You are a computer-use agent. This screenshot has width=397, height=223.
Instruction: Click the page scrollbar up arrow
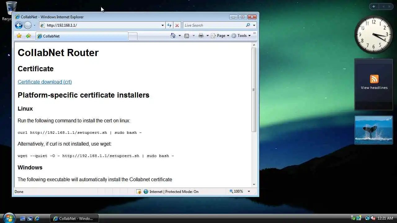[254, 45]
